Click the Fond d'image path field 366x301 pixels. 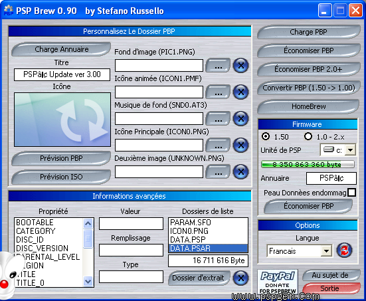159,65
